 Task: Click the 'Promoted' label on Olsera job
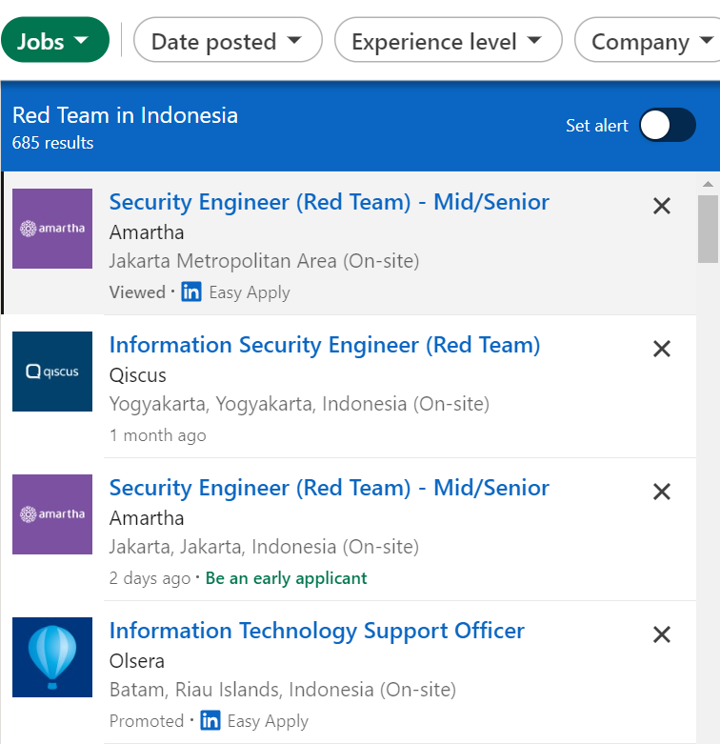(147, 721)
